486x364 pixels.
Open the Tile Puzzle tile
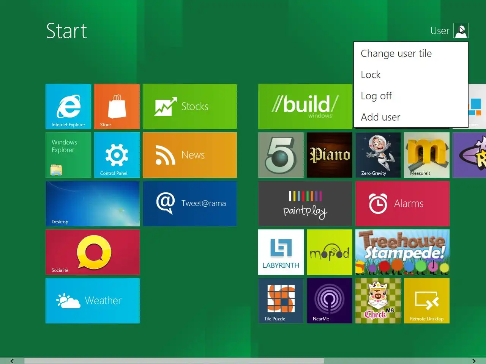pyautogui.click(x=281, y=301)
